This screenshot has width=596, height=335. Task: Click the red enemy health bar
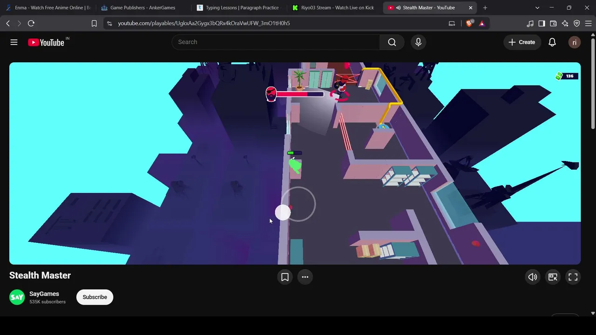click(x=300, y=94)
